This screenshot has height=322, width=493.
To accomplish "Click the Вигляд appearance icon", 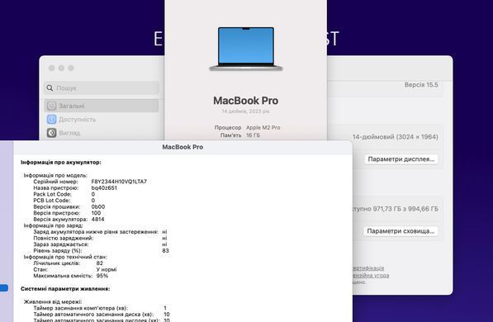I will pyautogui.click(x=51, y=133).
